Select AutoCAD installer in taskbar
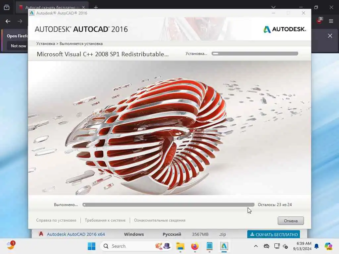Image resolution: width=339 pixels, height=254 pixels. [224, 246]
